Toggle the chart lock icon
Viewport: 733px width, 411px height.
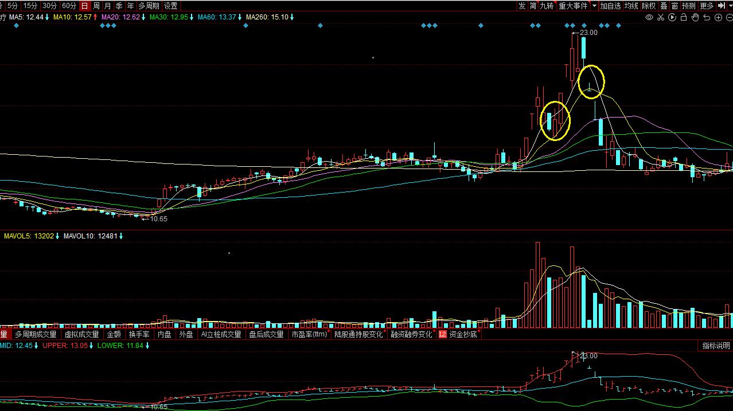coord(684,17)
